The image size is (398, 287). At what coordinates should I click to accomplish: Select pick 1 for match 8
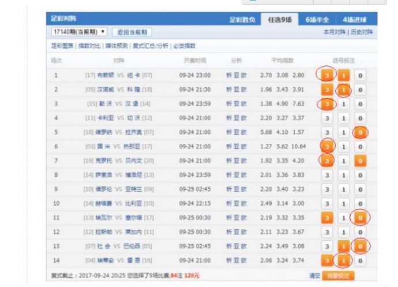(344, 175)
